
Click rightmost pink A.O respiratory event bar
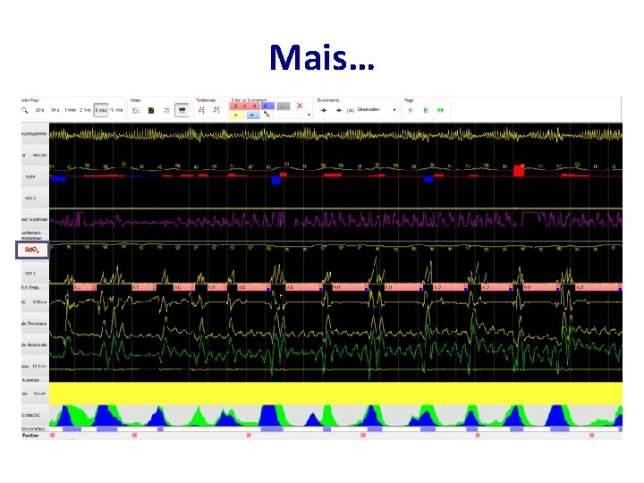598,287
